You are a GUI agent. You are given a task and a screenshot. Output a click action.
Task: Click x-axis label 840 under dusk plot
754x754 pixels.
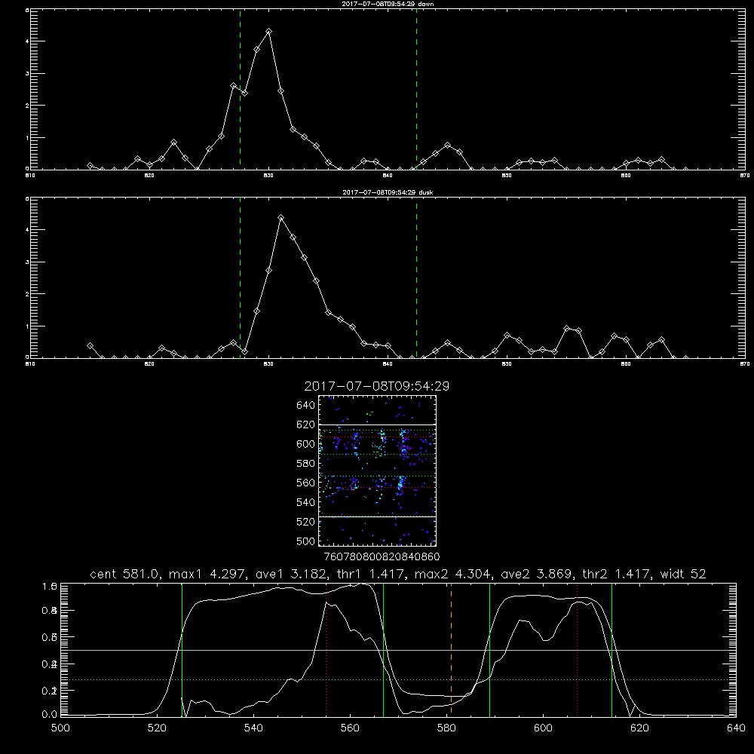tap(388, 364)
